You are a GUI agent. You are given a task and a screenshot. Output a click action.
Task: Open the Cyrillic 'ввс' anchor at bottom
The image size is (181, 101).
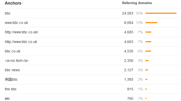coord(7,99)
